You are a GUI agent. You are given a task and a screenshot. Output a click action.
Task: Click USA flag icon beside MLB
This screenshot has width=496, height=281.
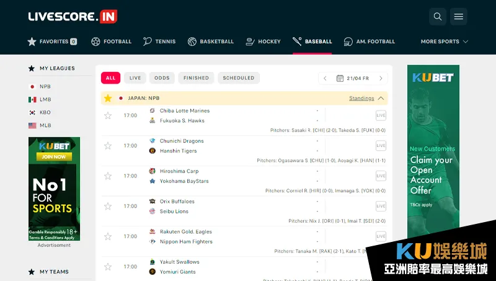pos(32,126)
